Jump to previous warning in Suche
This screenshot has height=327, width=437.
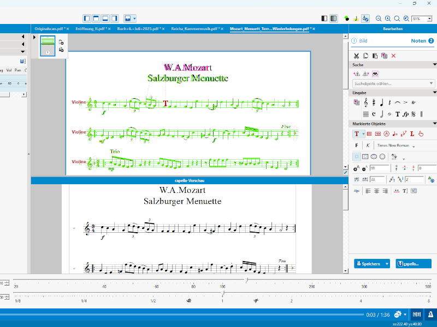click(x=357, y=74)
